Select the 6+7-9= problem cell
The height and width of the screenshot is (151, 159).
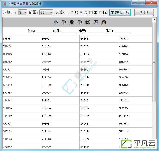(60, 39)
